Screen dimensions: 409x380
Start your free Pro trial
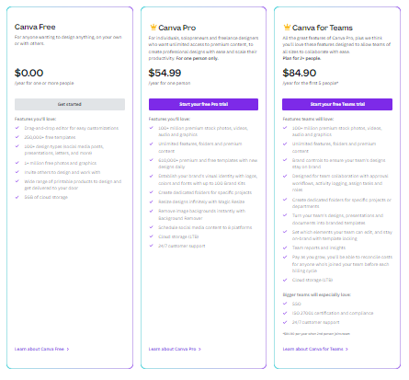pyautogui.click(x=203, y=104)
